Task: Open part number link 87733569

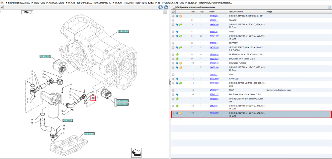Action: [x=214, y=79]
